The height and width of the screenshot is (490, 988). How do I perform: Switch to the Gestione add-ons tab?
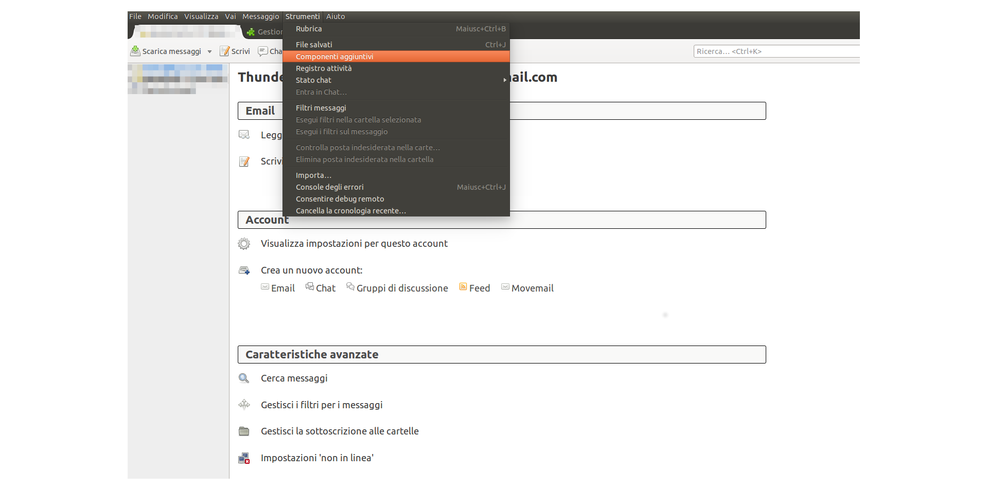pyautogui.click(x=265, y=32)
